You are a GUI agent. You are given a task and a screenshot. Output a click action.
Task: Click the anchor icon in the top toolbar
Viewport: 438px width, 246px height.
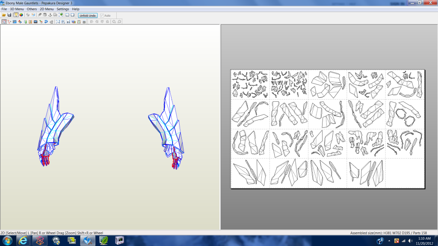coord(50,15)
